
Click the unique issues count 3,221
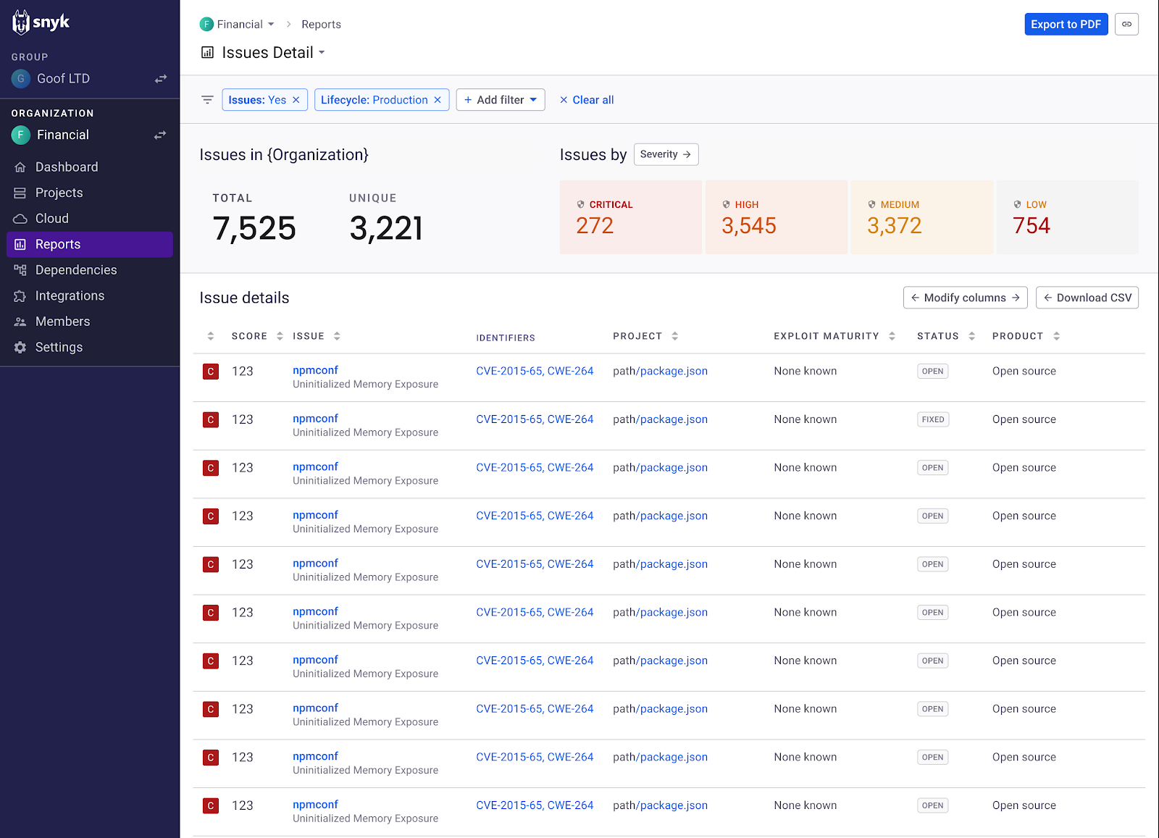coord(386,229)
